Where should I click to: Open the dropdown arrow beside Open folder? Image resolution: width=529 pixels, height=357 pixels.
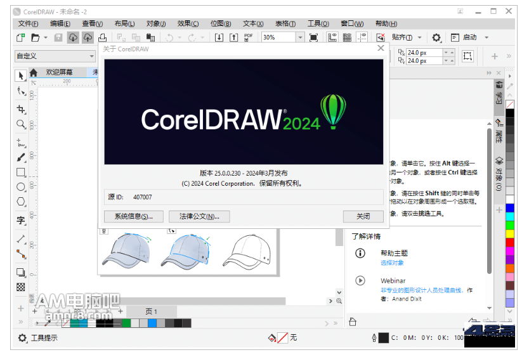point(46,37)
